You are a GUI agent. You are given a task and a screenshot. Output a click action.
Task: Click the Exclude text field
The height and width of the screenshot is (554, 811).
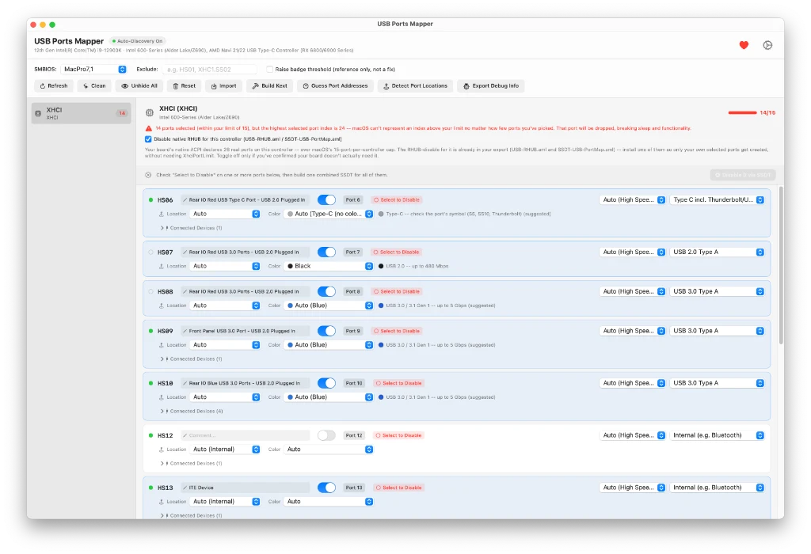pos(209,70)
